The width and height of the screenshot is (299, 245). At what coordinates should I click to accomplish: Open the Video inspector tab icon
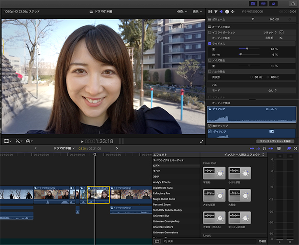coord(210,12)
